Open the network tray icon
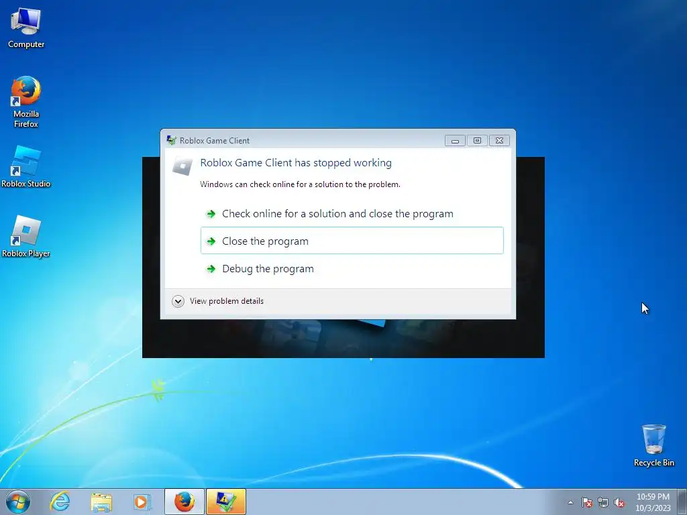The width and height of the screenshot is (687, 515). point(603,502)
